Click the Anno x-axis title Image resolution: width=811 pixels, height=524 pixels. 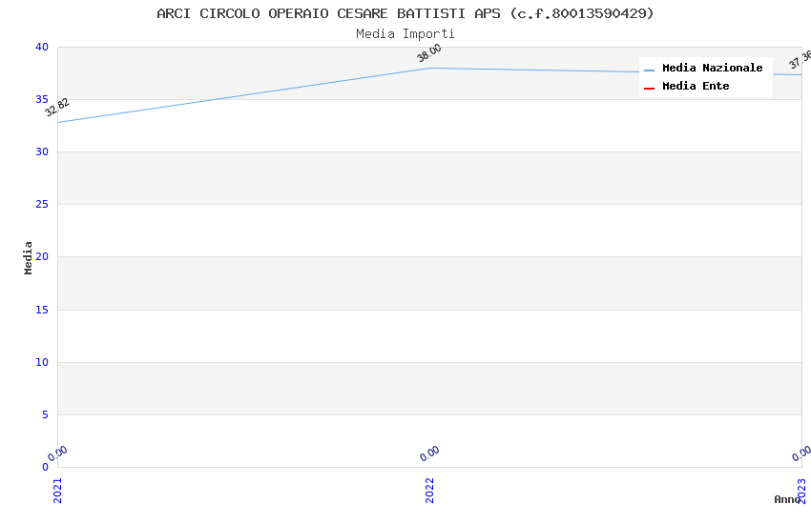(787, 499)
